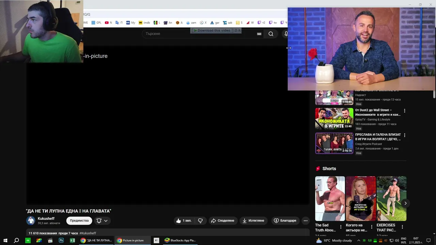The image size is (436, 245).
Task: Click the #Kukusheff hashtag link
Action: pos(88,233)
